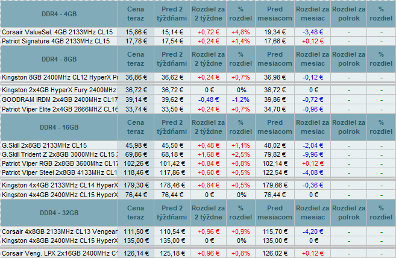This screenshot has width=396, height=258.
Task: Click the +0,72 € two-week difference
Action: (x=209, y=32)
